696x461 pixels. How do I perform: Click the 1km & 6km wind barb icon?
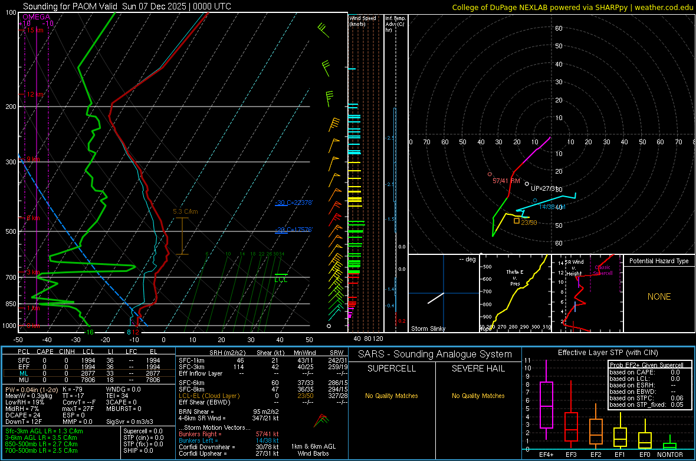[321, 420]
